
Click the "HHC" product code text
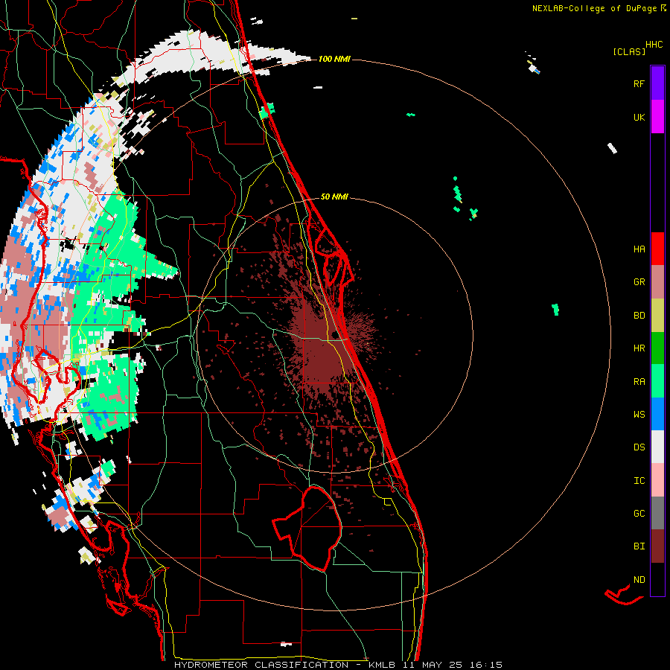(654, 45)
